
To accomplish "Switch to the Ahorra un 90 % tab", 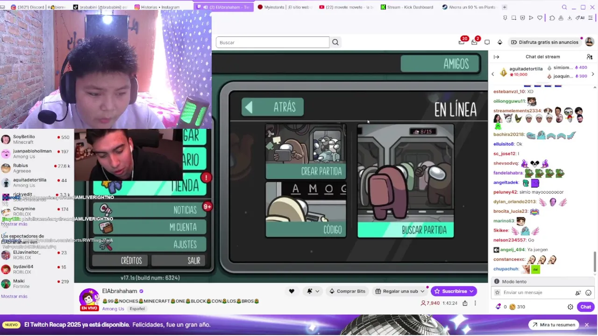I will 469,7.
